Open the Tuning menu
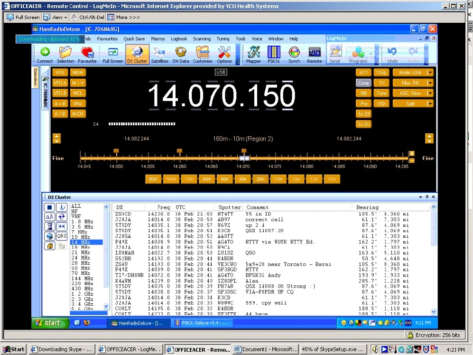Viewport: 473px width, 355px height. pyautogui.click(x=223, y=38)
